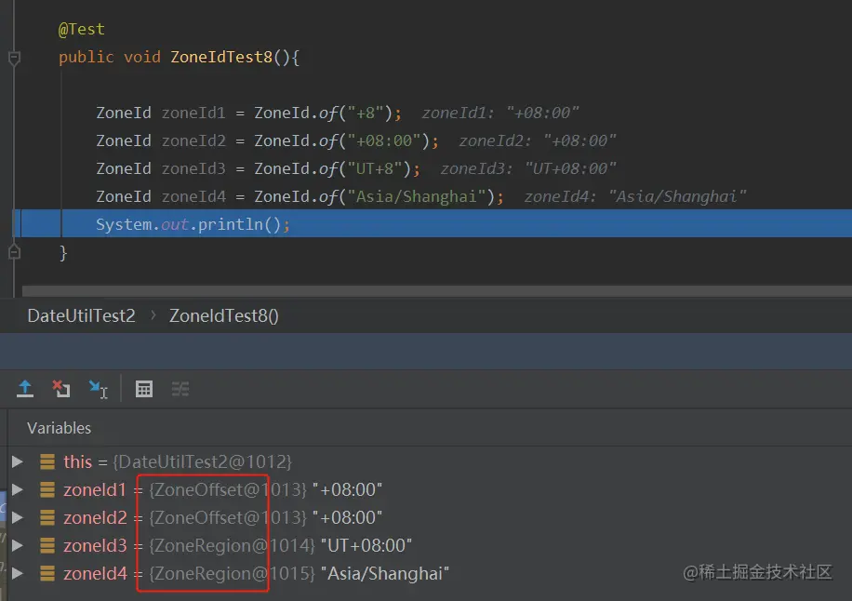The image size is (852, 601).
Task: Collapse the ZoneIdTest8 method fold marker
Action: pyautogui.click(x=14, y=58)
